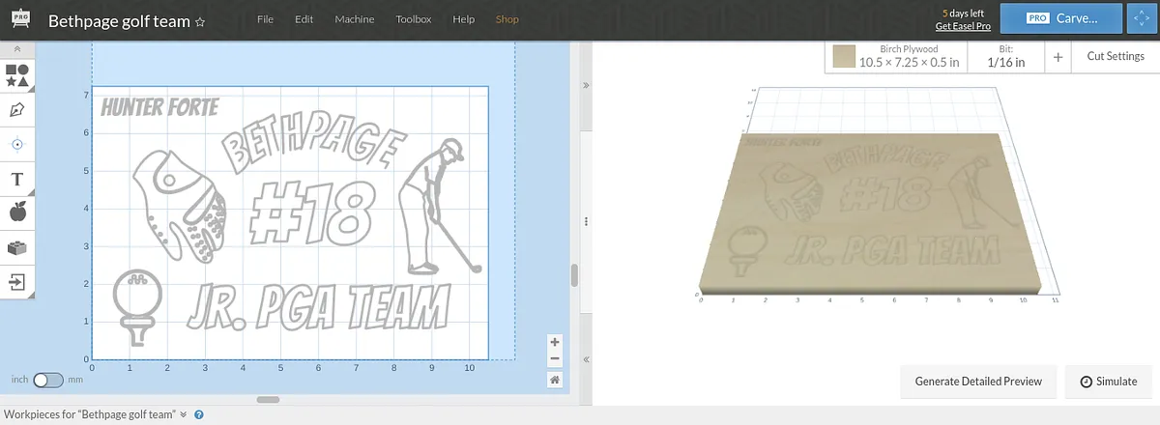
Task: Follow the Get Easel Pro link
Action: click(964, 26)
